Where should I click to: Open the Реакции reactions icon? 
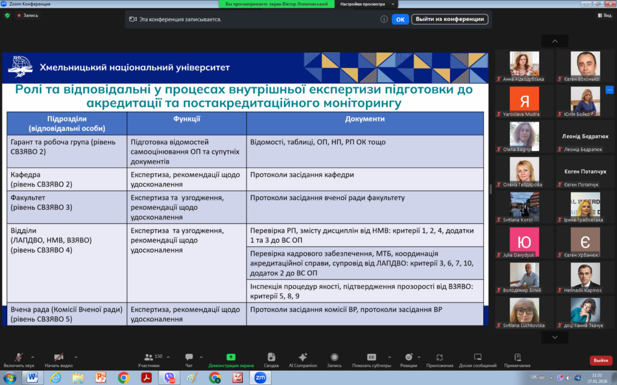tap(409, 357)
